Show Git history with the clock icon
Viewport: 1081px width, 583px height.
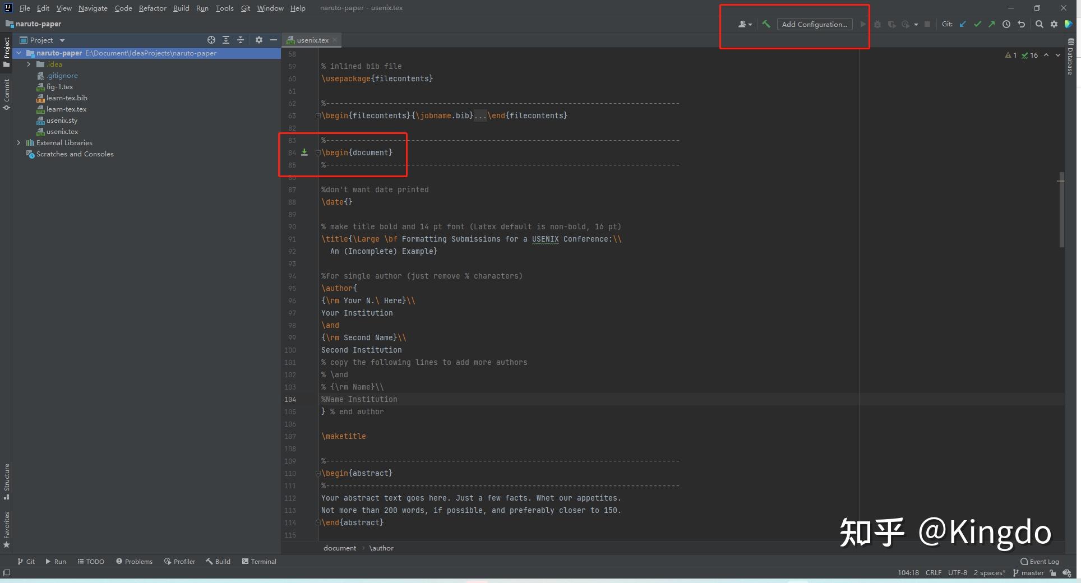tap(1006, 24)
